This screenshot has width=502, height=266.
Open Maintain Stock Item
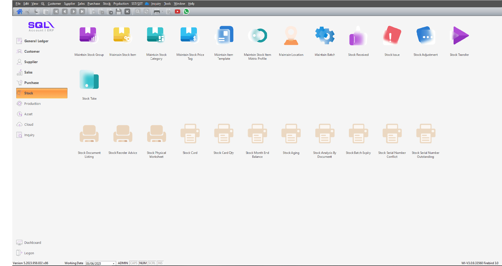pos(123,35)
